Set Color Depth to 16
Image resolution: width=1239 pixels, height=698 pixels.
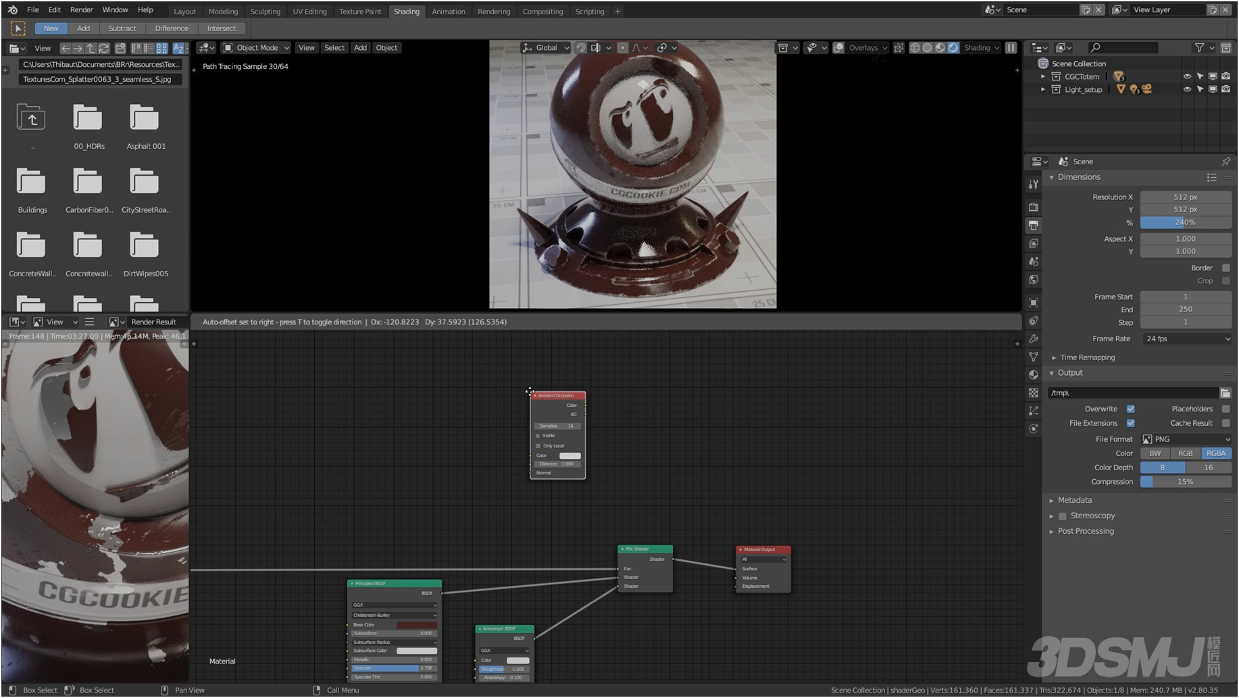[1209, 468]
